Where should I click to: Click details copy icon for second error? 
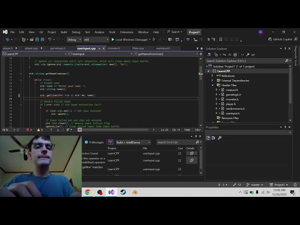(x=192, y=160)
